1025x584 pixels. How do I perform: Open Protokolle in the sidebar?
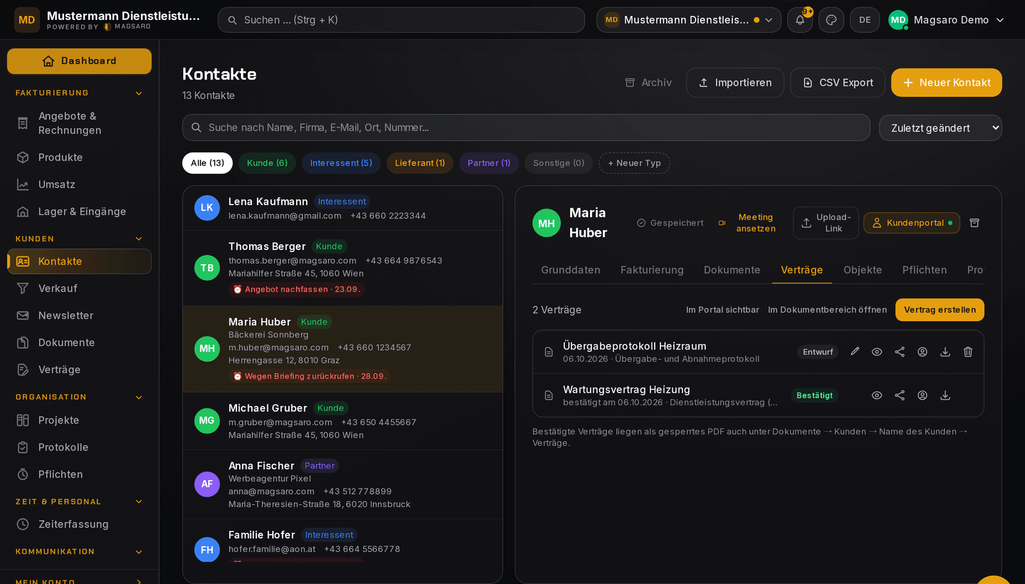tap(79, 447)
